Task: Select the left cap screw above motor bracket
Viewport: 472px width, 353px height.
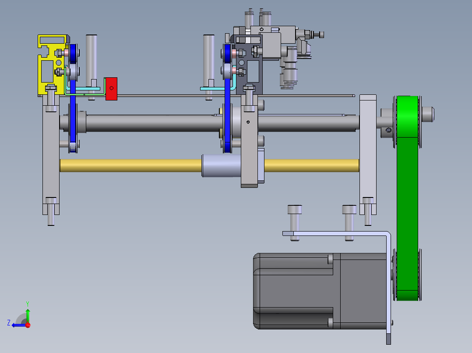Action: pos(295,223)
